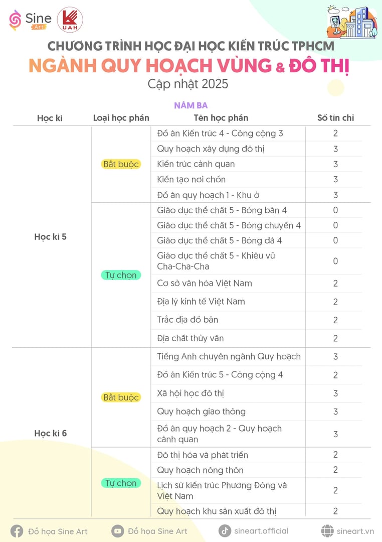The width and height of the screenshot is (382, 542).
Task: Select the green Tự chọn tag in Học kì 5
Action: point(121,275)
